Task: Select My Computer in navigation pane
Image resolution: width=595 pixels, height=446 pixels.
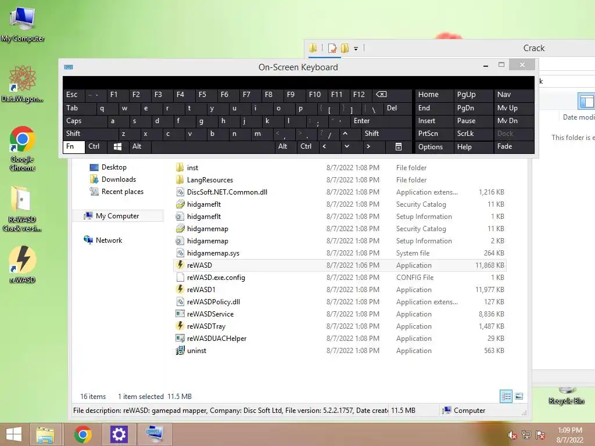Action: point(117,216)
